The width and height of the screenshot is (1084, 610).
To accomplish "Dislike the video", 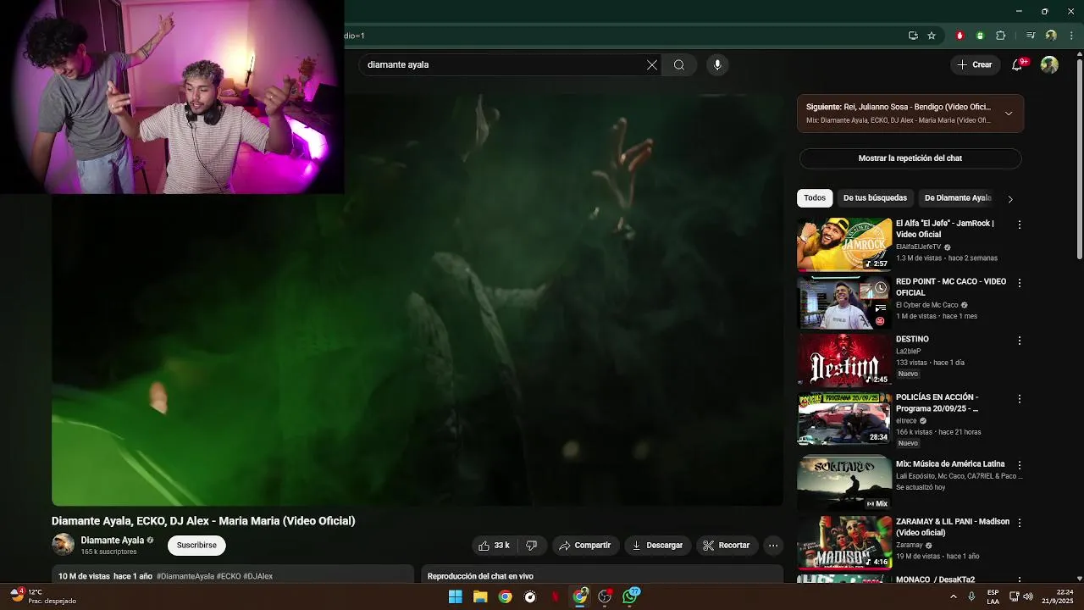I will [x=532, y=546].
